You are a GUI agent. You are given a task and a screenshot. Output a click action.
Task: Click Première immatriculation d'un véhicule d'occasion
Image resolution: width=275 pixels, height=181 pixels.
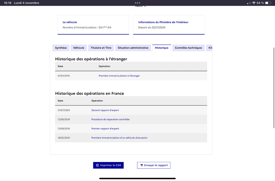click(x=119, y=138)
